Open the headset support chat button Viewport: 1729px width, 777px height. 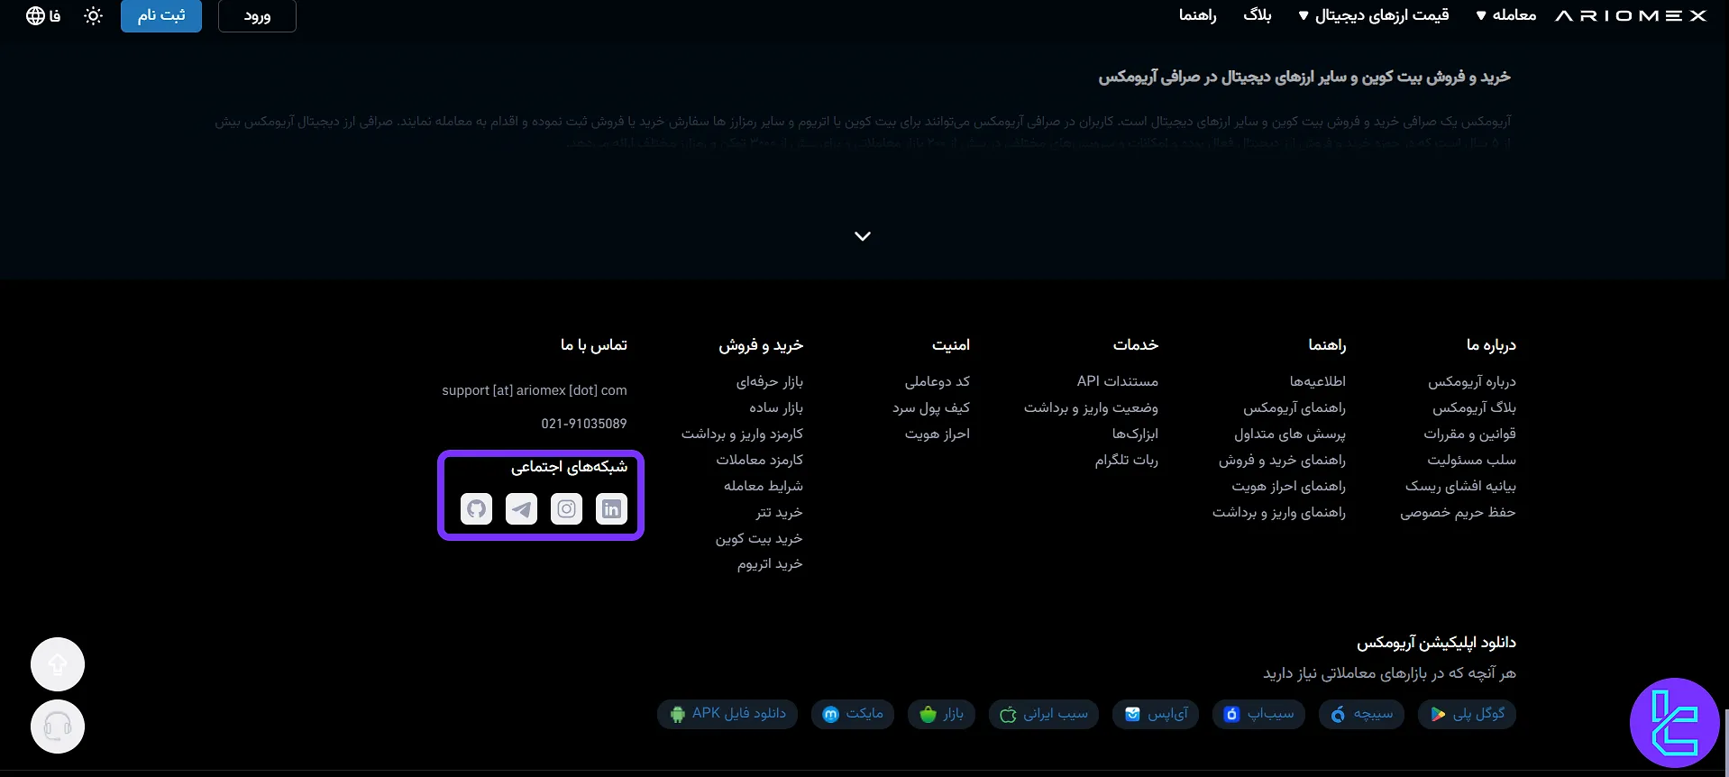58,727
